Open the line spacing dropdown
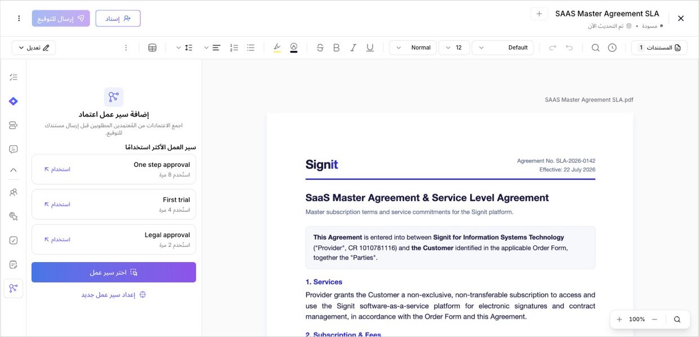 (184, 48)
